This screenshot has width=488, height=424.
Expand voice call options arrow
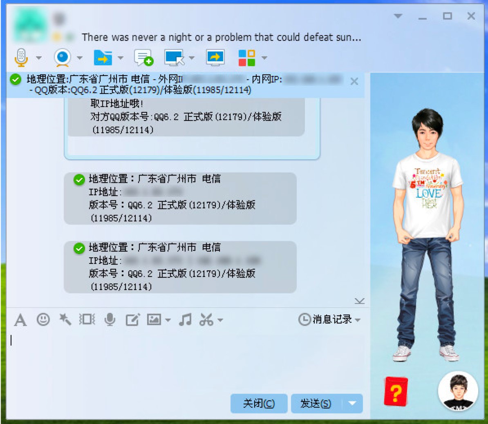pos(39,58)
